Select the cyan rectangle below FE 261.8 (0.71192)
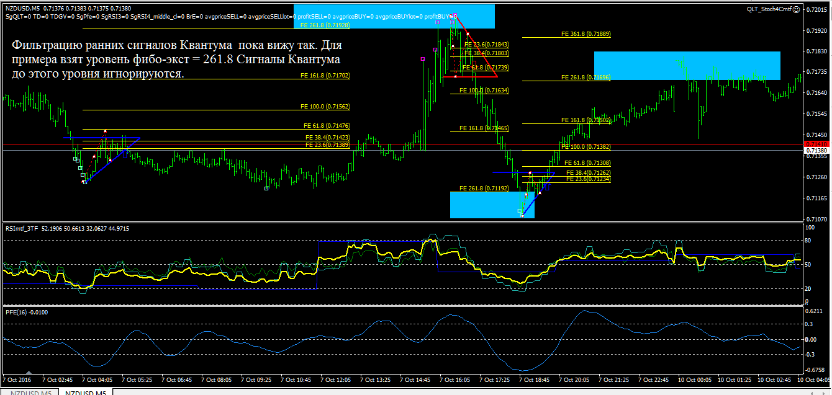Viewport: 832px width, 395px height. [492, 205]
